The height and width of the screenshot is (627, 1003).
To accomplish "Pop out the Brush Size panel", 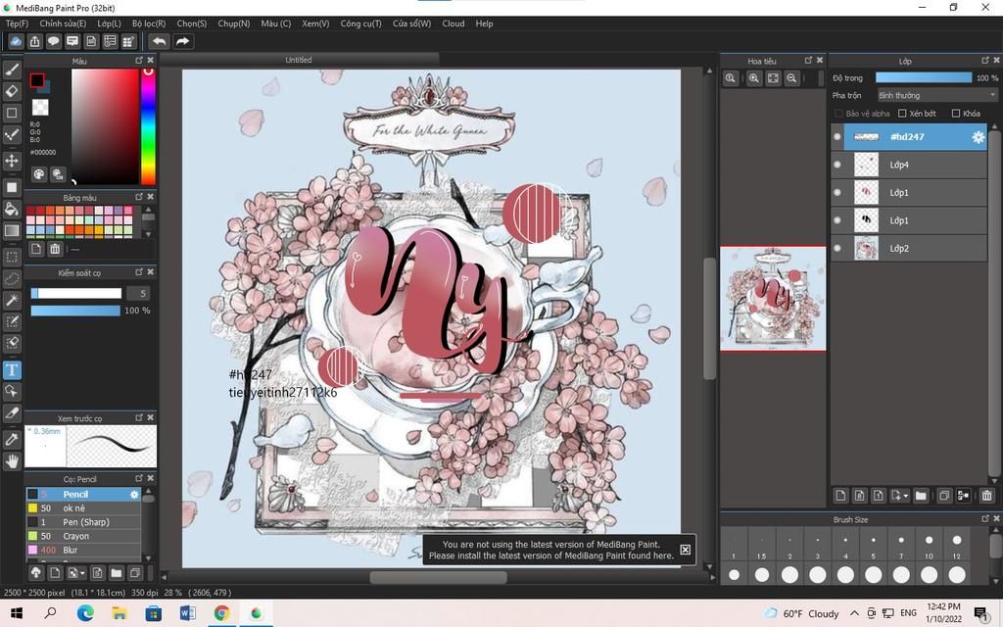I will (985, 519).
